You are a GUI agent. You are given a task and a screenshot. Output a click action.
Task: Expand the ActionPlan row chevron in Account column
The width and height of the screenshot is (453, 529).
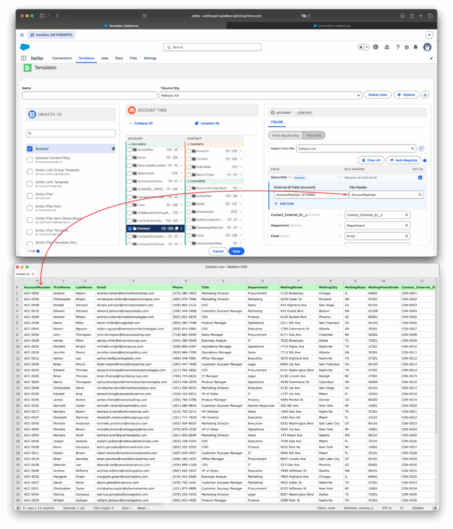pyautogui.click(x=181, y=149)
